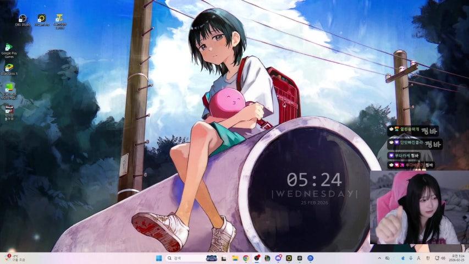
Task: Show hidden system tray icons
Action: (x=379, y=258)
